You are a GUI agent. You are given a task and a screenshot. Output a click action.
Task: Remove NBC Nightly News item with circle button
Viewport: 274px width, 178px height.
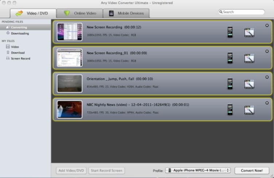(267, 103)
